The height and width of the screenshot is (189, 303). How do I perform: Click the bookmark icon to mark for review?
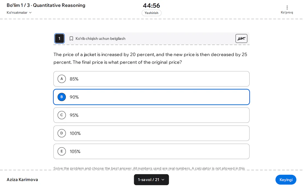point(71,38)
